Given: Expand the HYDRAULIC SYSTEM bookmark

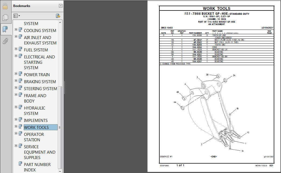Looking at the screenshot, I should click(x=16, y=107).
